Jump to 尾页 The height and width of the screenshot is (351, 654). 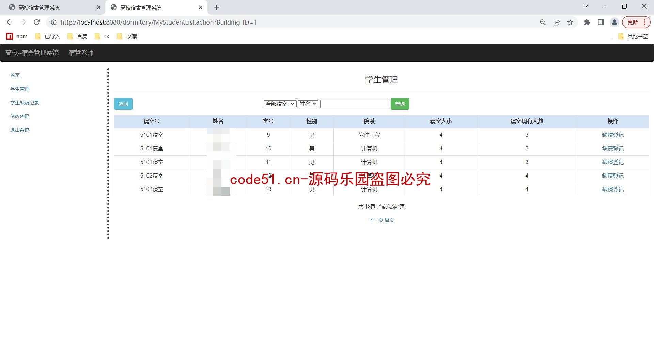389,220
